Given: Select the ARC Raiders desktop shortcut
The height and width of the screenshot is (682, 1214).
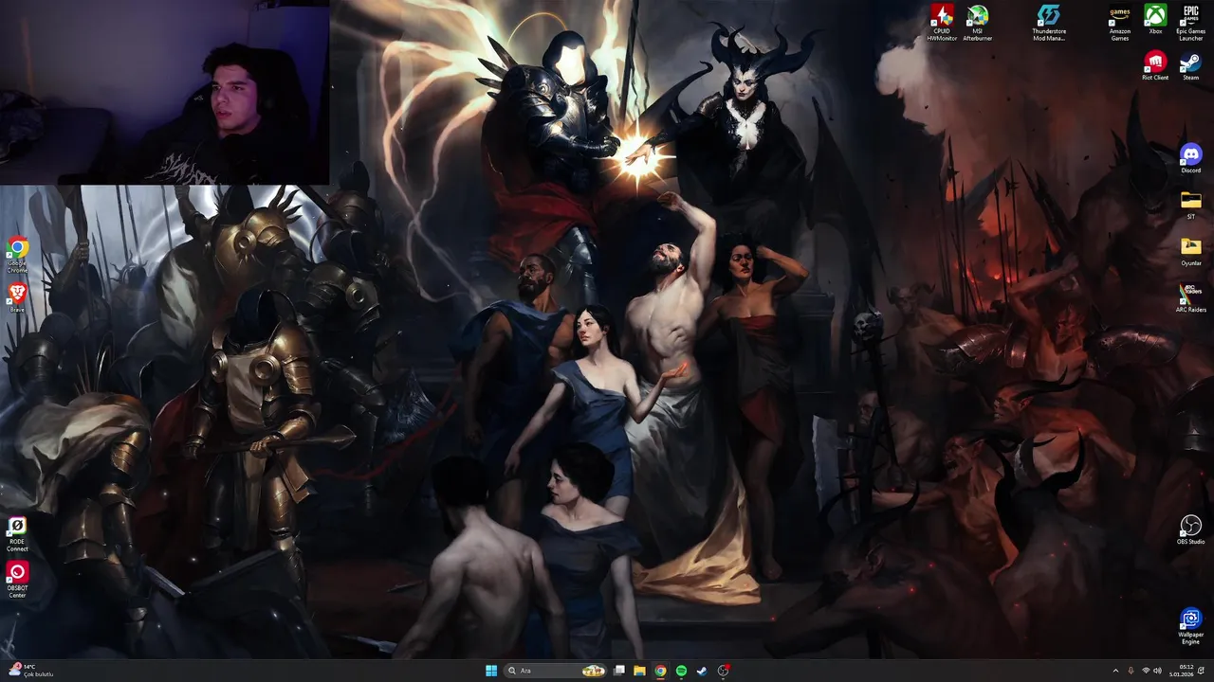Looking at the screenshot, I should click(1190, 297).
